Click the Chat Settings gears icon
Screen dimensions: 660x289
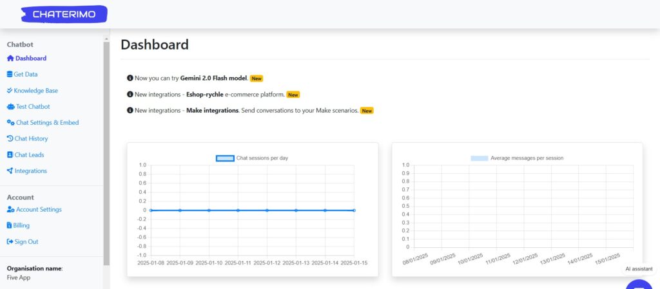(x=10, y=123)
